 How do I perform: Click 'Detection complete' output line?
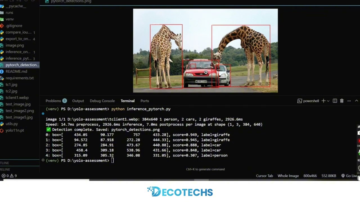click(x=103, y=130)
